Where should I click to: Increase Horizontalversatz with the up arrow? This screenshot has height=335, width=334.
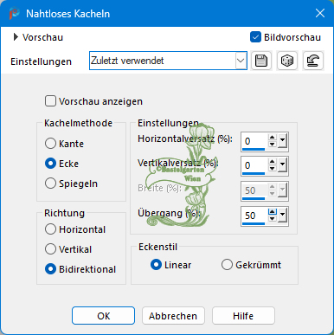coord(273,138)
